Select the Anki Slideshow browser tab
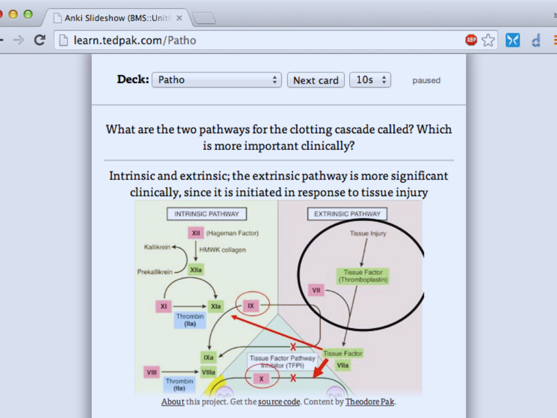 click(118, 18)
